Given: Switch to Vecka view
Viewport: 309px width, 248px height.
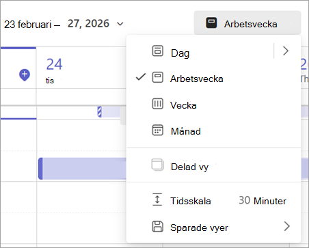Looking at the screenshot, I should click(x=213, y=105).
